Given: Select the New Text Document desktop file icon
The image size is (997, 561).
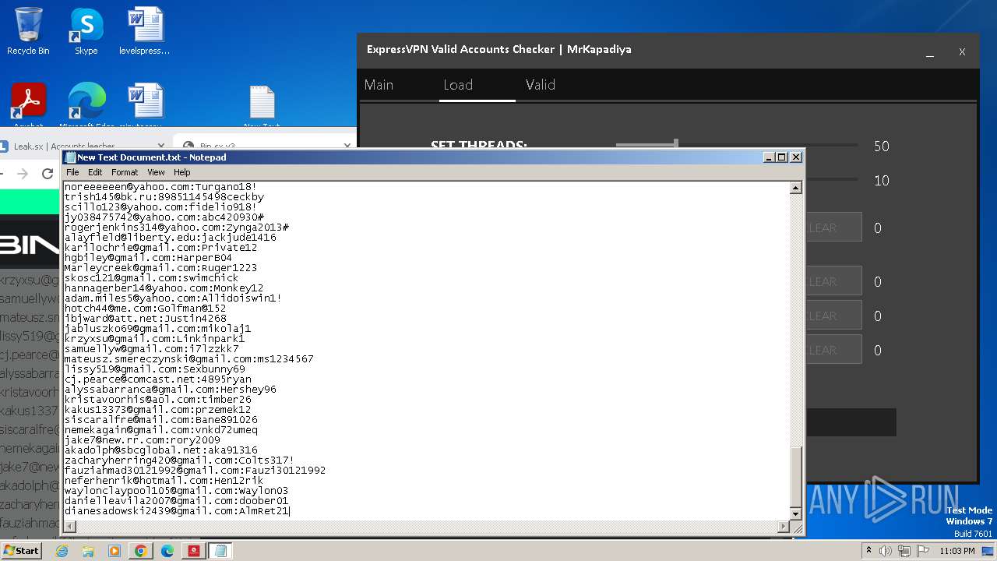Looking at the screenshot, I should click(x=262, y=106).
